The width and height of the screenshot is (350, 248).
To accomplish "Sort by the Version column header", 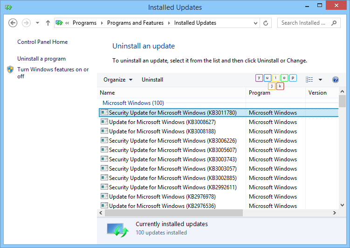I will pyautogui.click(x=322, y=93).
